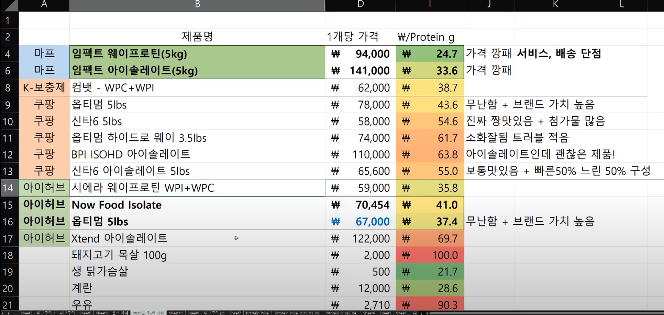This screenshot has height=315, width=664.
Task: Select the 시에라 웨이프로틴 WPI+WPC cell
Action: 197,188
